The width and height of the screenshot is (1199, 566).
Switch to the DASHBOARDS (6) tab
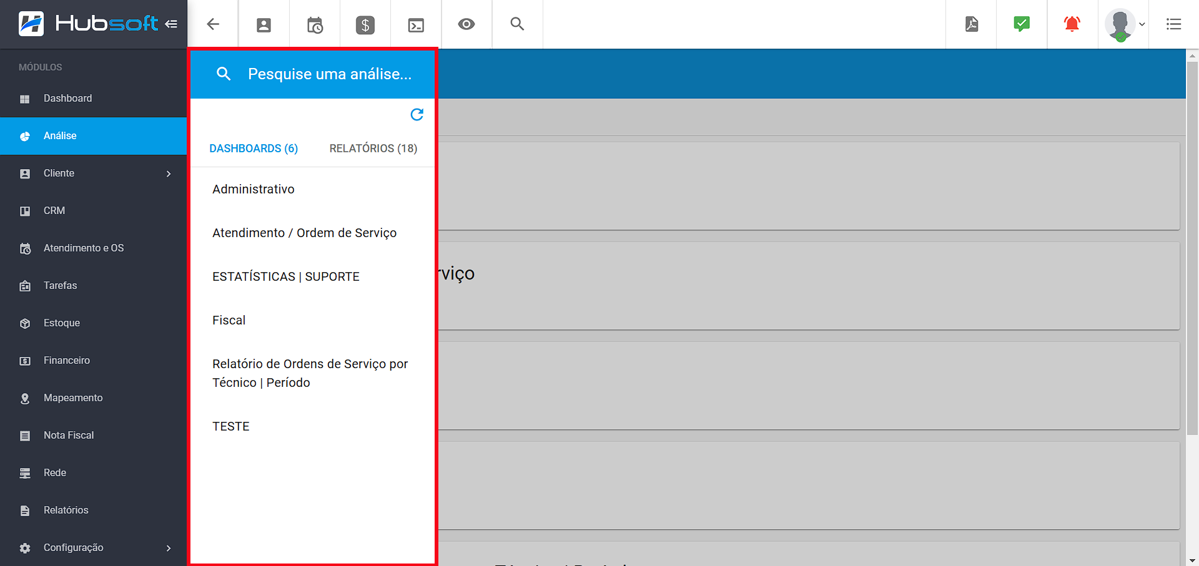254,149
